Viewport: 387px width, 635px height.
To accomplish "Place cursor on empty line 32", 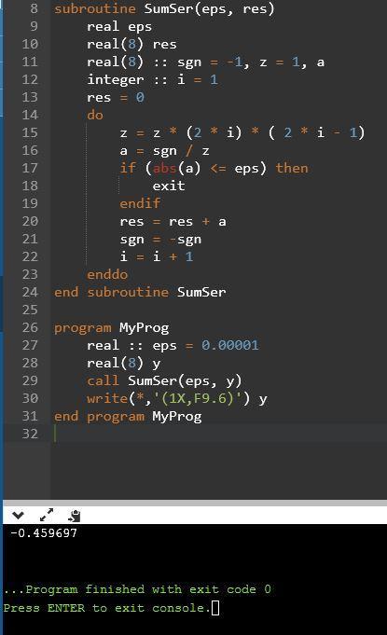I will pyautogui.click(x=218, y=434).
